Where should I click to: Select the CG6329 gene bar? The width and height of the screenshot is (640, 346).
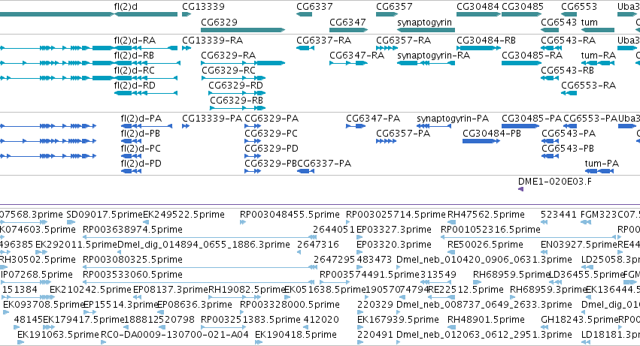click(x=243, y=30)
